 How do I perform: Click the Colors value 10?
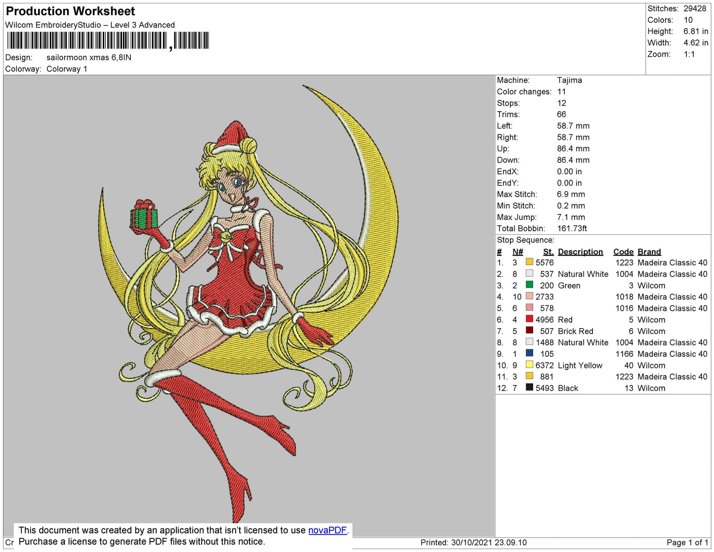(x=688, y=20)
